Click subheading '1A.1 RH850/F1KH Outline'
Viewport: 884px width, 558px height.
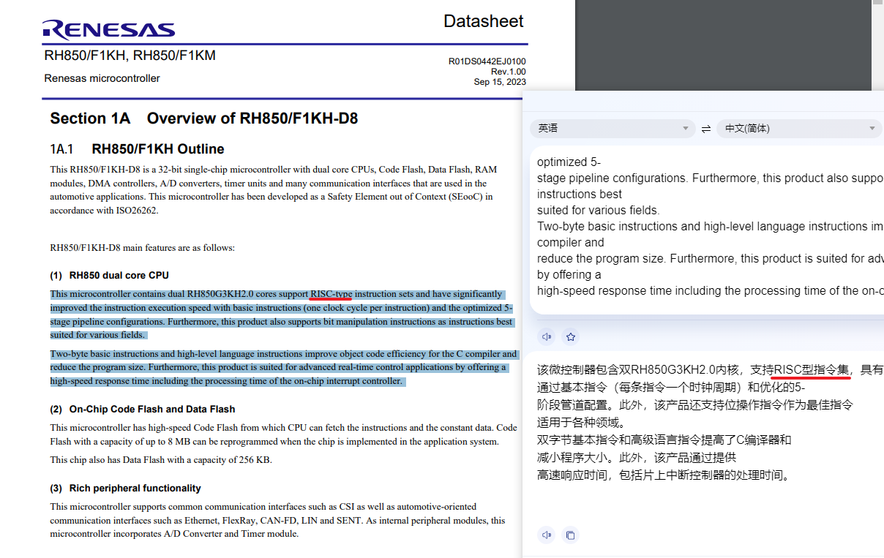point(137,149)
